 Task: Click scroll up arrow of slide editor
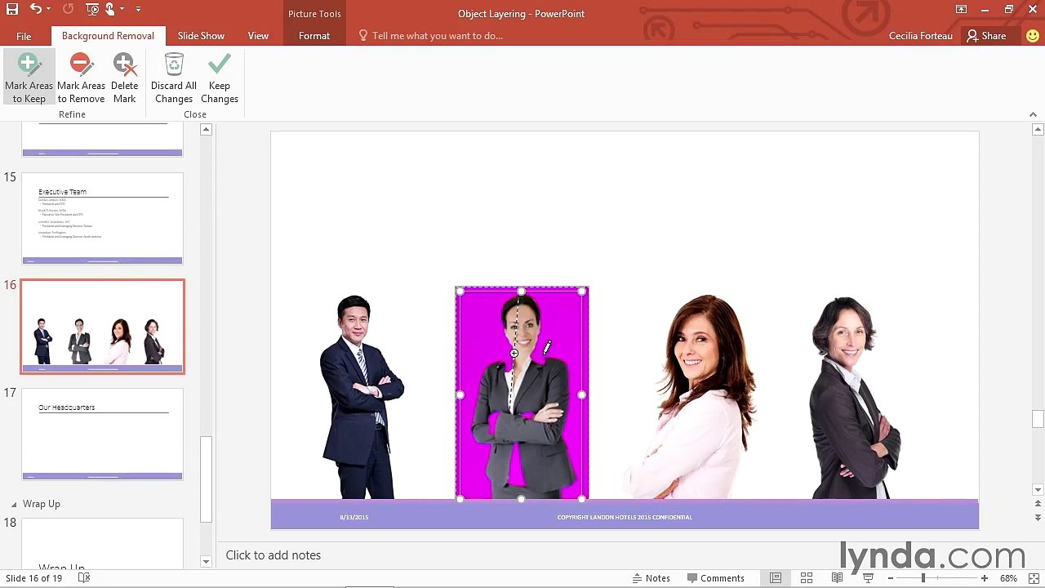point(1038,130)
